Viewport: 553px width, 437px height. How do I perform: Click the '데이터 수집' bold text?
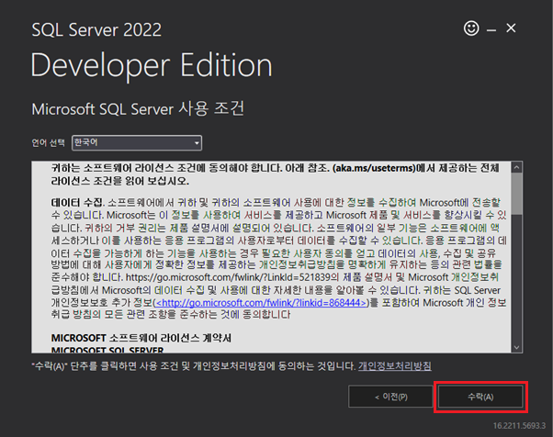[x=77, y=203]
